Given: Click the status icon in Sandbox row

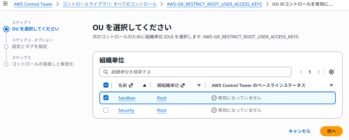Looking at the screenshot, I should pyautogui.click(x=214, y=98).
